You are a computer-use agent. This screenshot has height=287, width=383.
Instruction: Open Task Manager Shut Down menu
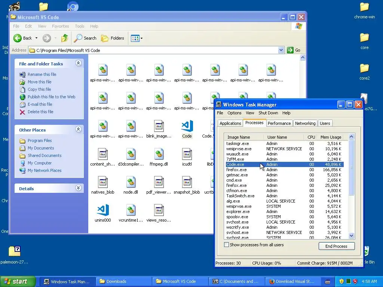(268, 113)
